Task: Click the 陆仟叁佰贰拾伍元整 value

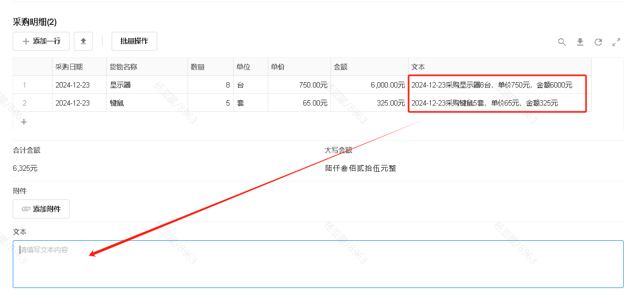Action: [361, 168]
